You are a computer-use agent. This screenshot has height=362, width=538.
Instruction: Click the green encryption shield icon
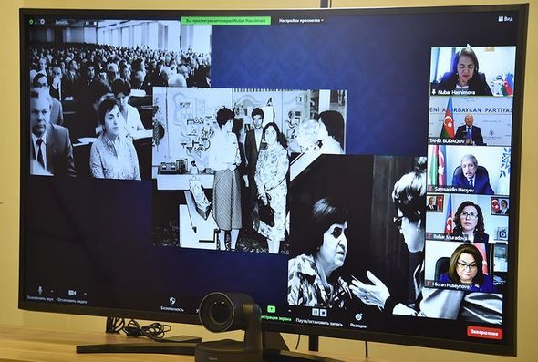coord(31,22)
